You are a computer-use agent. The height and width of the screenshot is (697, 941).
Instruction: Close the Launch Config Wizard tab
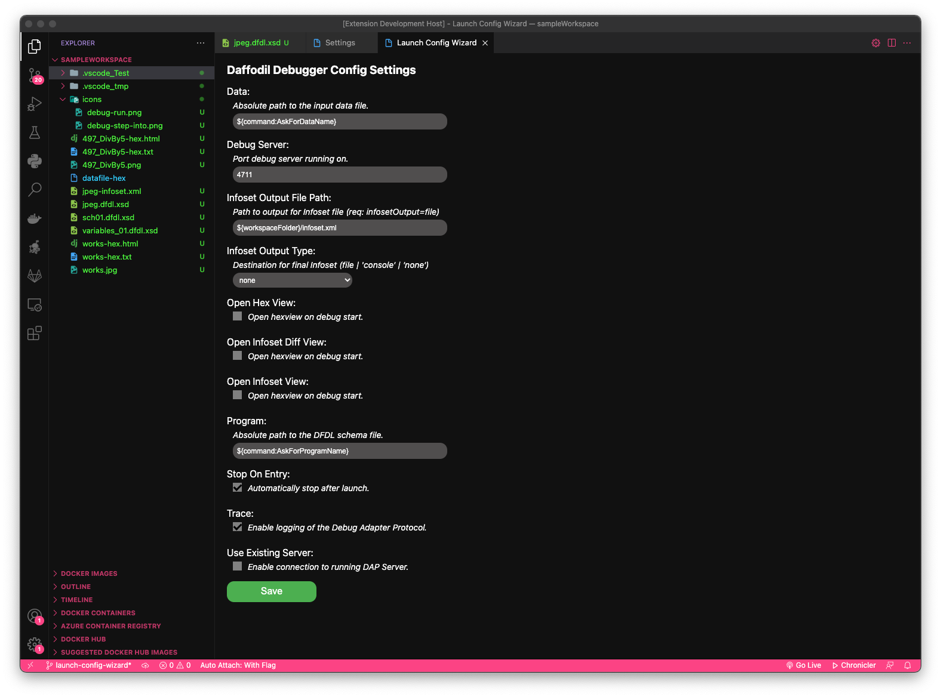click(485, 43)
